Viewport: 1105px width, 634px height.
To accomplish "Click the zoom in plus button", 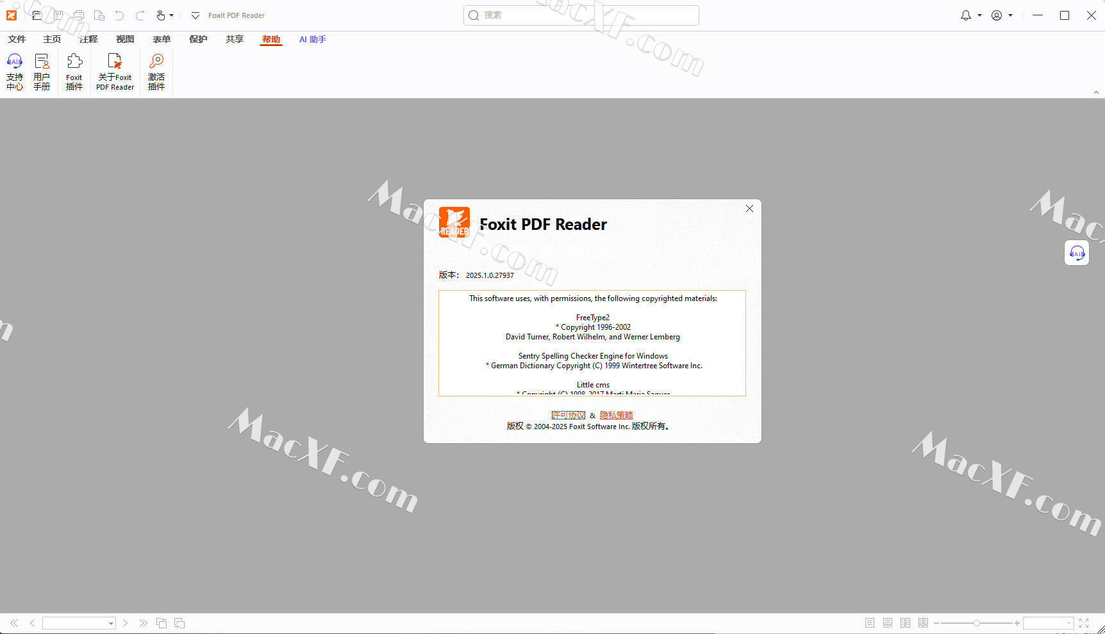I will 1017,623.
